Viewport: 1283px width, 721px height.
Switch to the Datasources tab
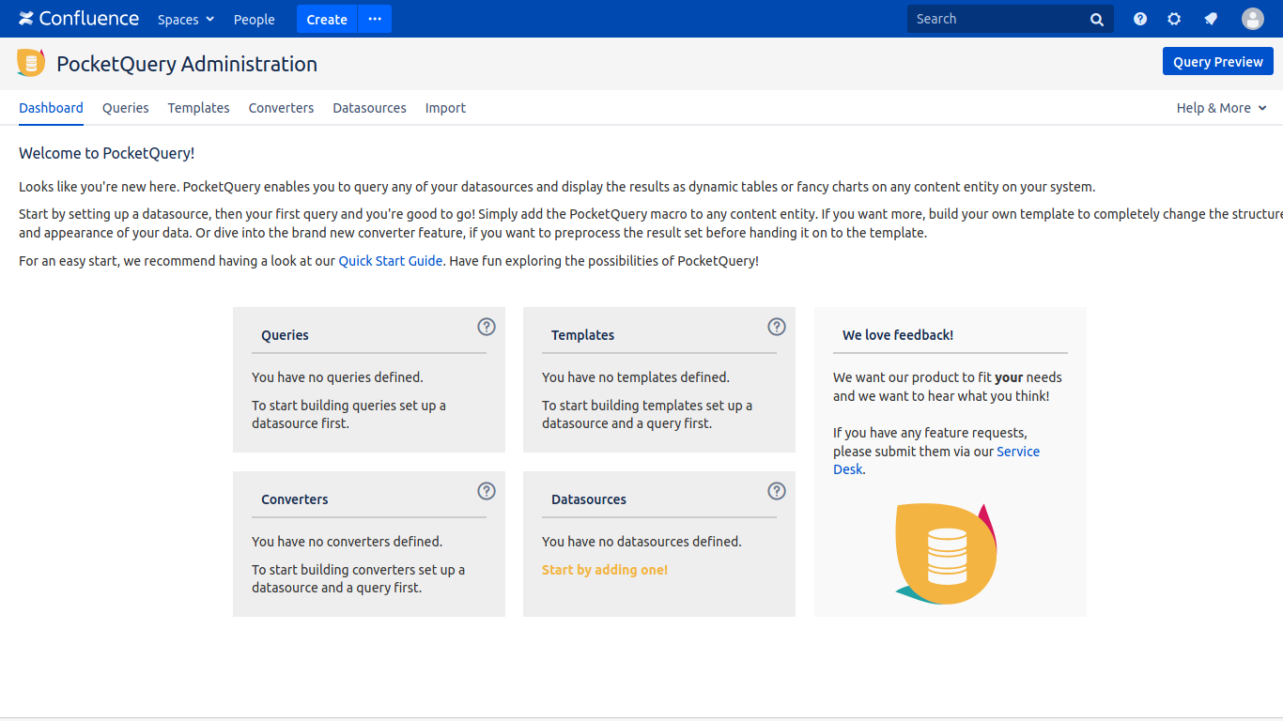tap(369, 108)
